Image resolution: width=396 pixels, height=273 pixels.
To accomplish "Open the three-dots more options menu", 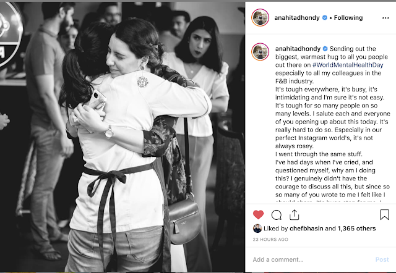I will click(385, 18).
